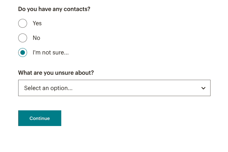Click the "Do you have any contacts?" question
The image size is (228, 152).
point(54,9)
